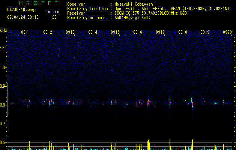Select the filename 04240910.png
Screen dimensions: 236x150
tap(21, 10)
